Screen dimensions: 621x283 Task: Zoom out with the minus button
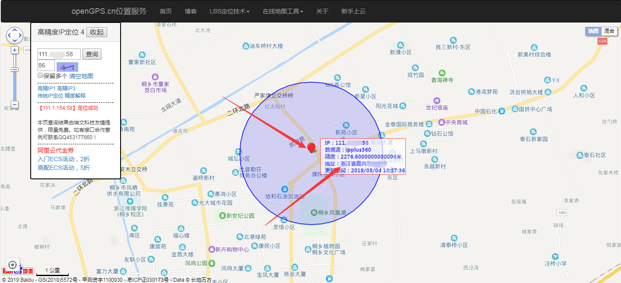(15, 105)
